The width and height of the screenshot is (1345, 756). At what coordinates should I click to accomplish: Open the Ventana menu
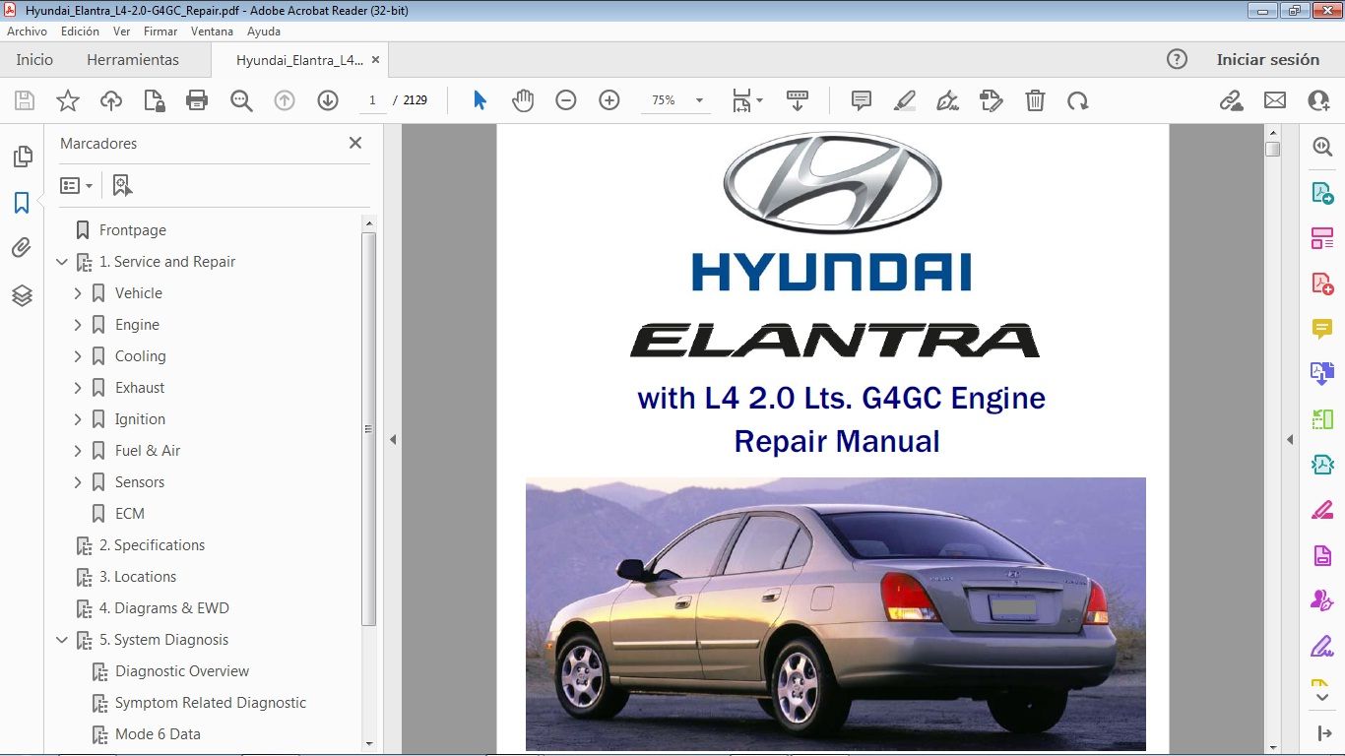click(212, 31)
